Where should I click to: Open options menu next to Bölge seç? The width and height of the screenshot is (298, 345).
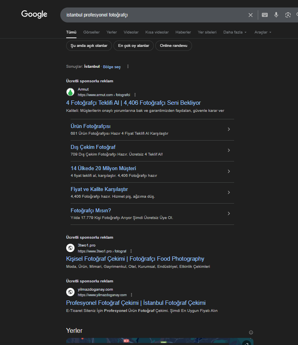click(128, 67)
